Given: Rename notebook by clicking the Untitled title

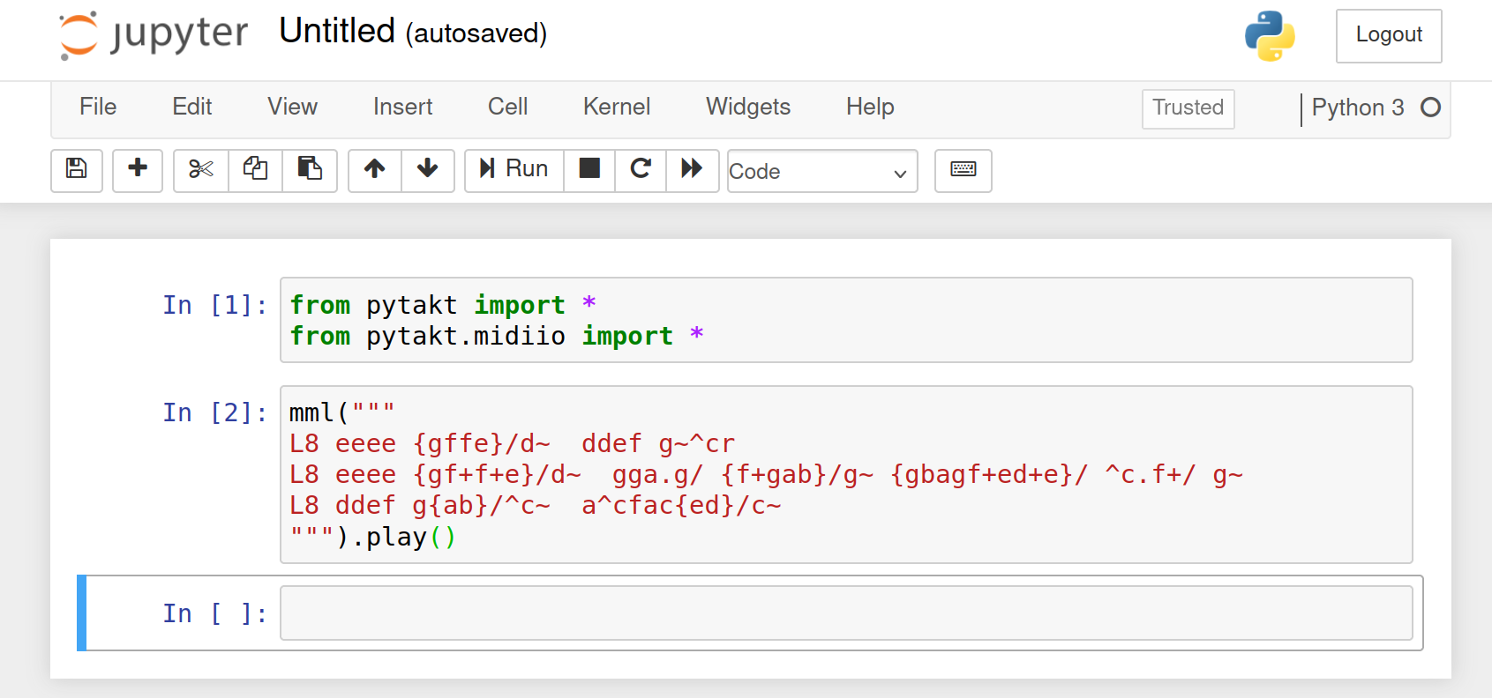Looking at the screenshot, I should 337,31.
